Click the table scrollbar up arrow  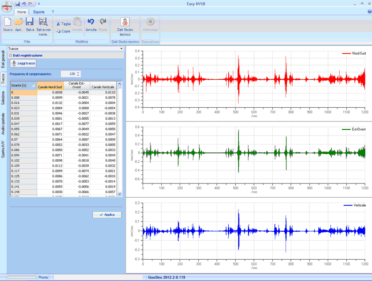(x=119, y=84)
